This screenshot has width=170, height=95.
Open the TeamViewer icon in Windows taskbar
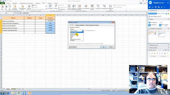click(24, 93)
